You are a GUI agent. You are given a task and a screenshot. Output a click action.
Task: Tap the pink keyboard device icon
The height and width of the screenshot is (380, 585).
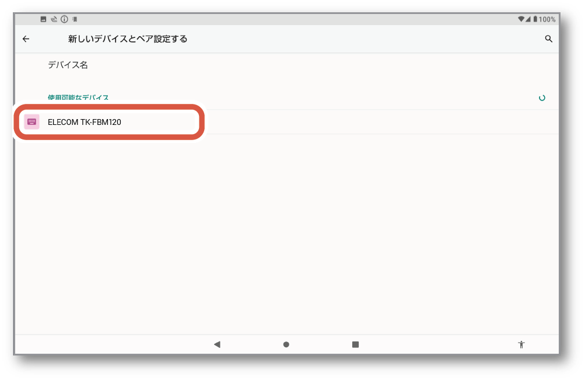pos(31,122)
